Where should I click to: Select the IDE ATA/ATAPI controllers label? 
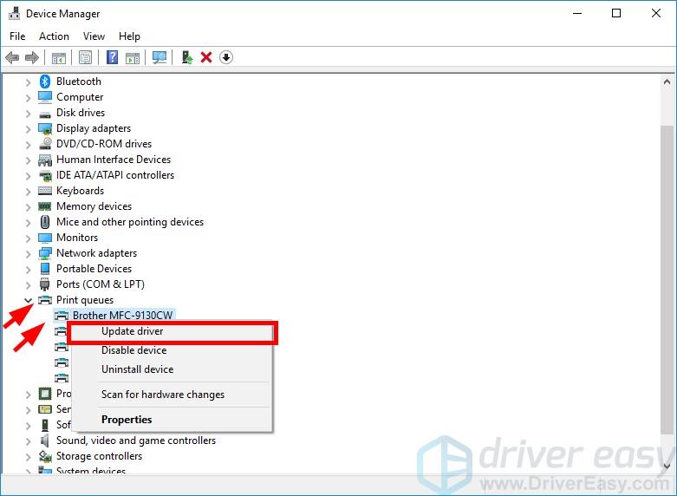[114, 175]
